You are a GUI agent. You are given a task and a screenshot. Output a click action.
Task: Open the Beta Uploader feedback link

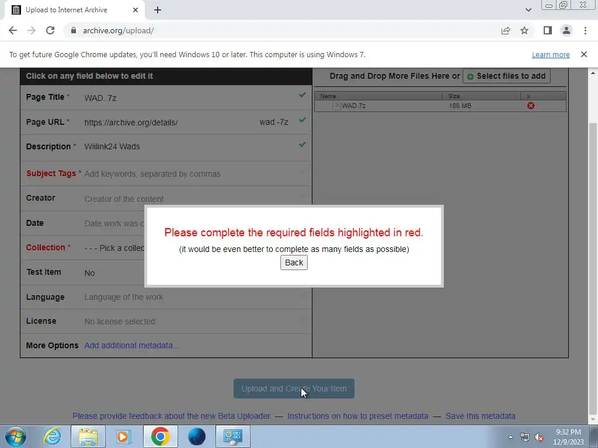coord(171,416)
